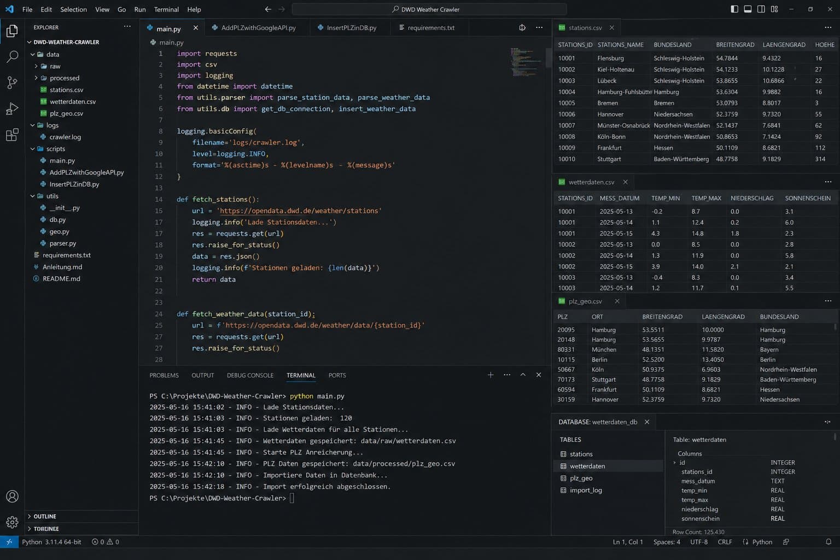
Task: Open editor more actions next to split icon
Action: [x=539, y=27]
